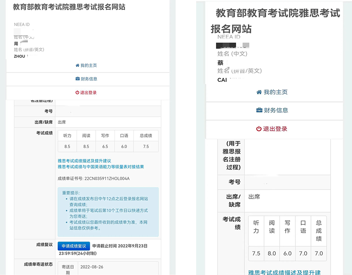The height and width of the screenshot is (275, 352).
Task: Click the mailing date 2022-08-26
Action: tap(92, 267)
